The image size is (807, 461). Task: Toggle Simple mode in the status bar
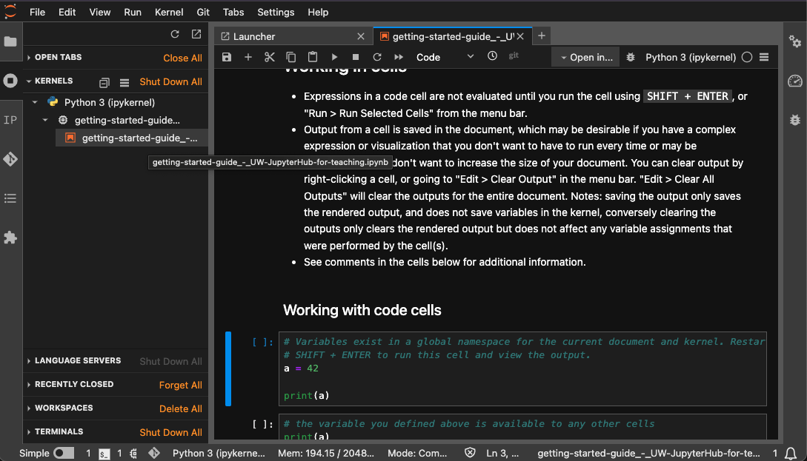coord(63,452)
